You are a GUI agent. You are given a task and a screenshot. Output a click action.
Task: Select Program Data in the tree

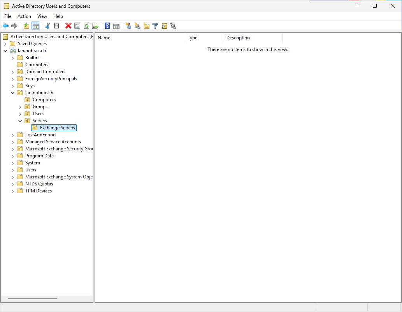[39, 156]
